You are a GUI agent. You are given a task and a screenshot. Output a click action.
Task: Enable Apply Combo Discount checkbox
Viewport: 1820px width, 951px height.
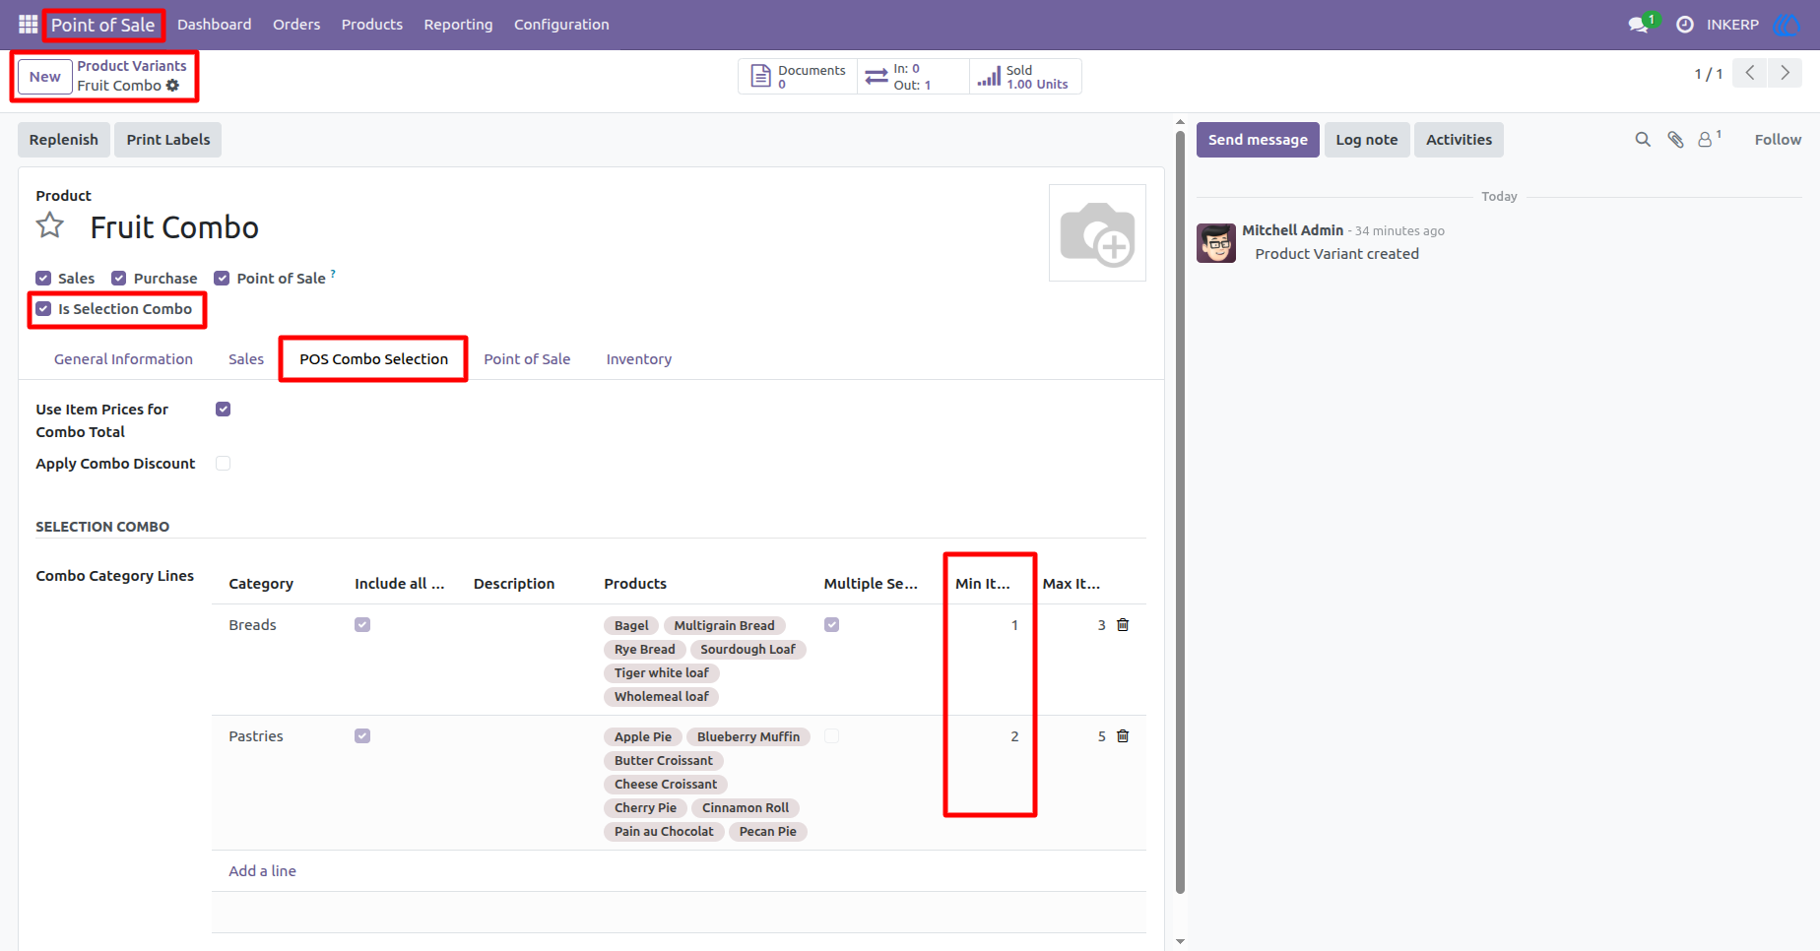click(x=224, y=464)
